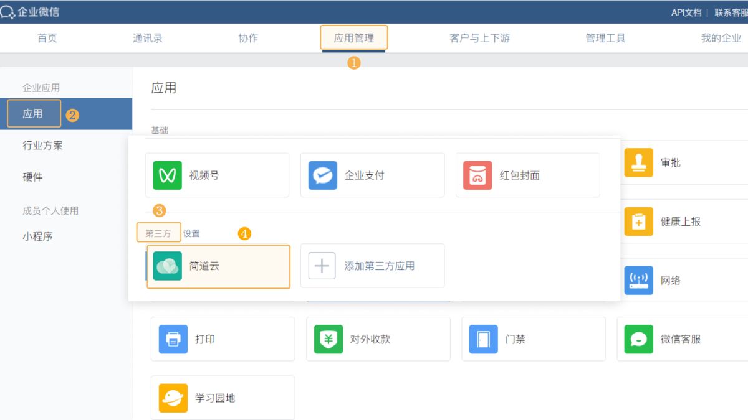Image resolution: width=748 pixels, height=420 pixels.
Task: Open the API文档 link
Action: [x=686, y=12]
